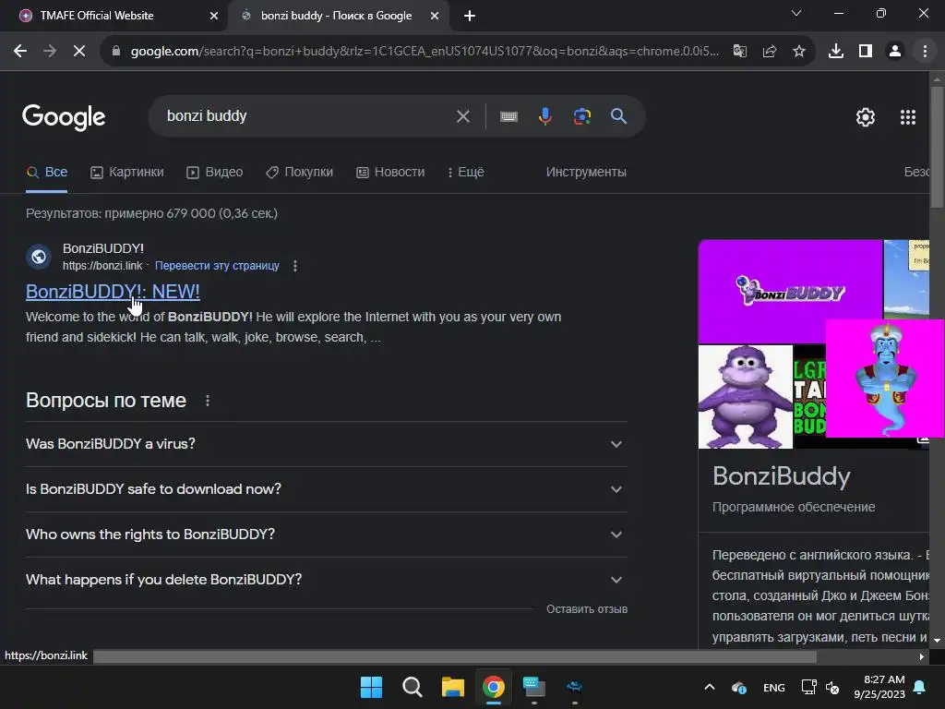Click Перевести эту страницу link
The height and width of the screenshot is (709, 945).
[217, 266]
